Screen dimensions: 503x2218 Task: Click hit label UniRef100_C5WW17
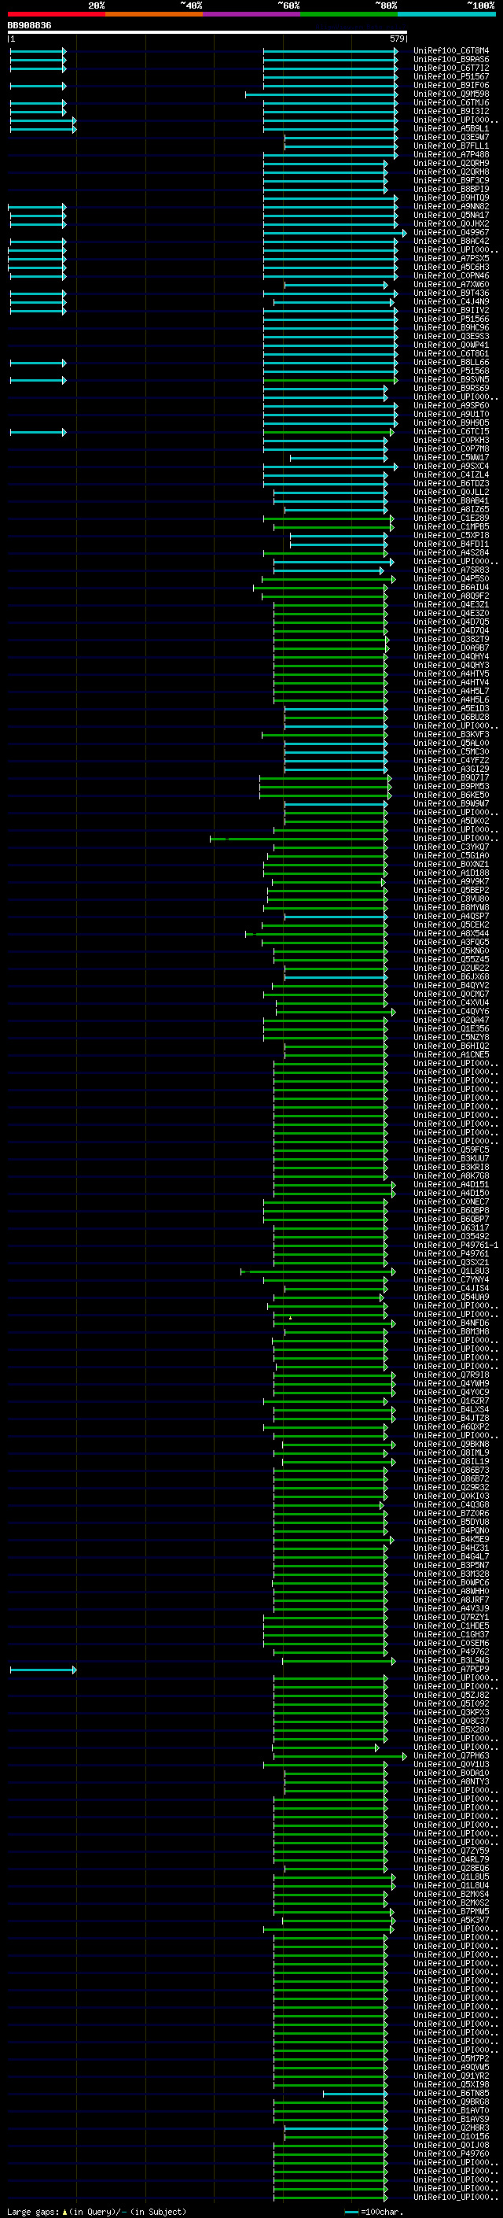click(x=451, y=458)
